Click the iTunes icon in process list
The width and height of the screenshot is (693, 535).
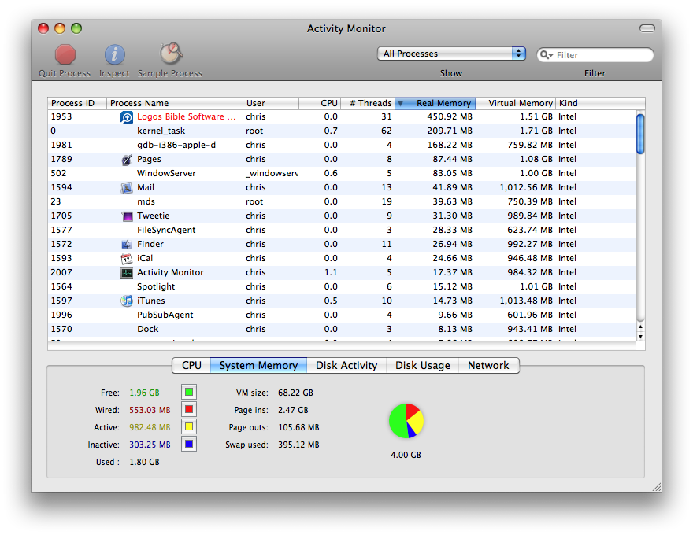pos(127,301)
